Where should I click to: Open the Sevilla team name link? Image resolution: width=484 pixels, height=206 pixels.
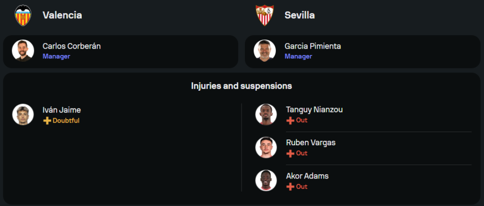click(300, 15)
